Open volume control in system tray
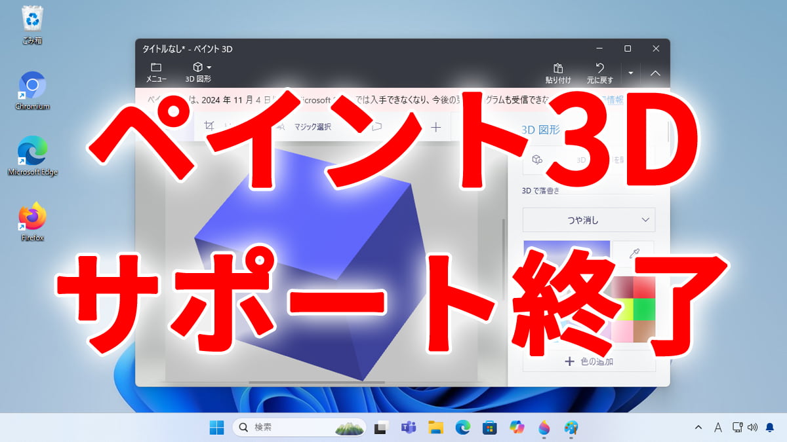787x442 pixels. [752, 428]
